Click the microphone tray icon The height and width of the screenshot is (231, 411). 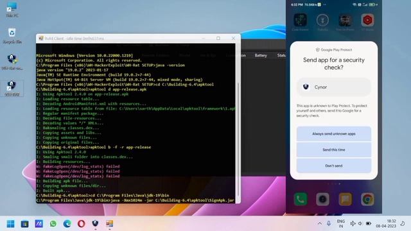point(329,223)
